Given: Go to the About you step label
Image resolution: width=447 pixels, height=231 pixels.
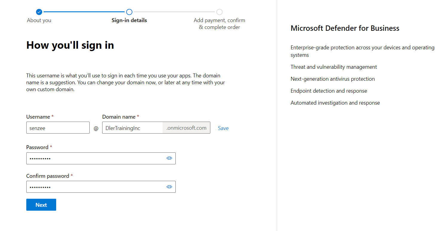Looking at the screenshot, I should click(x=39, y=20).
